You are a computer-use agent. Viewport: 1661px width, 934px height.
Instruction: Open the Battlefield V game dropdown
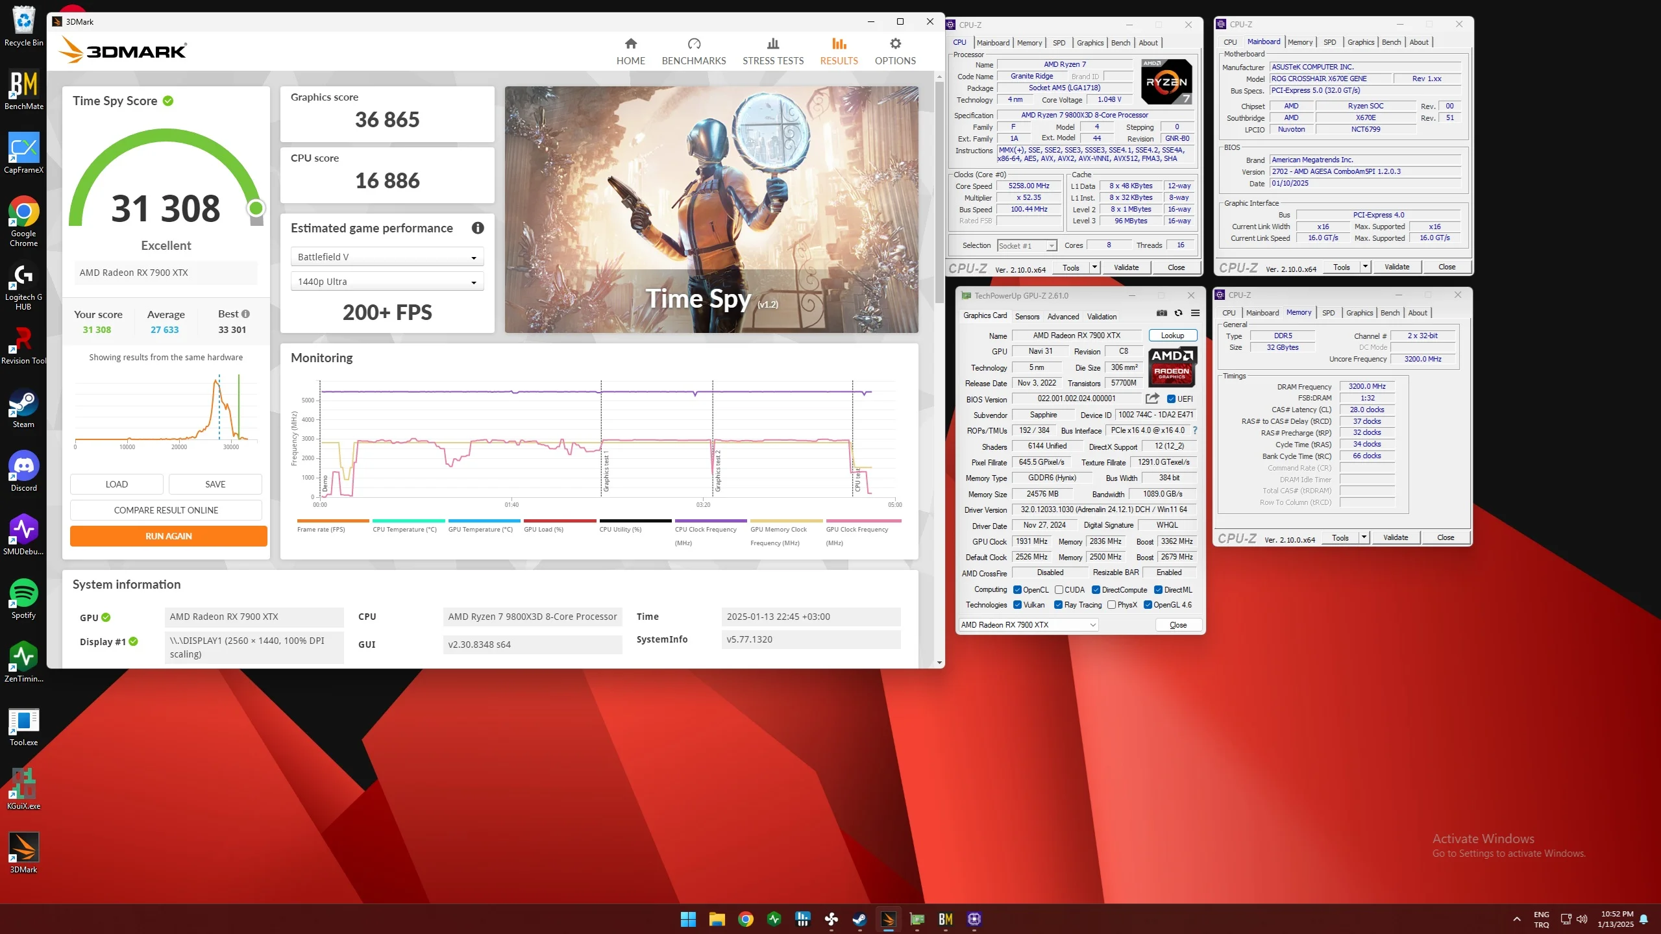point(387,257)
